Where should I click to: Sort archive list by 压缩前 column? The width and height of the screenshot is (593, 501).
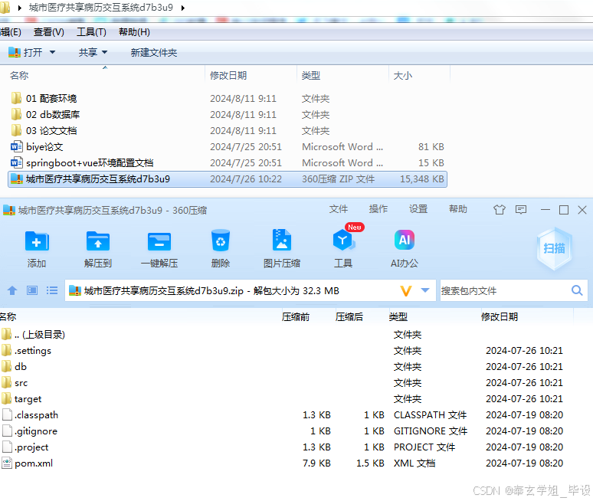coord(296,317)
